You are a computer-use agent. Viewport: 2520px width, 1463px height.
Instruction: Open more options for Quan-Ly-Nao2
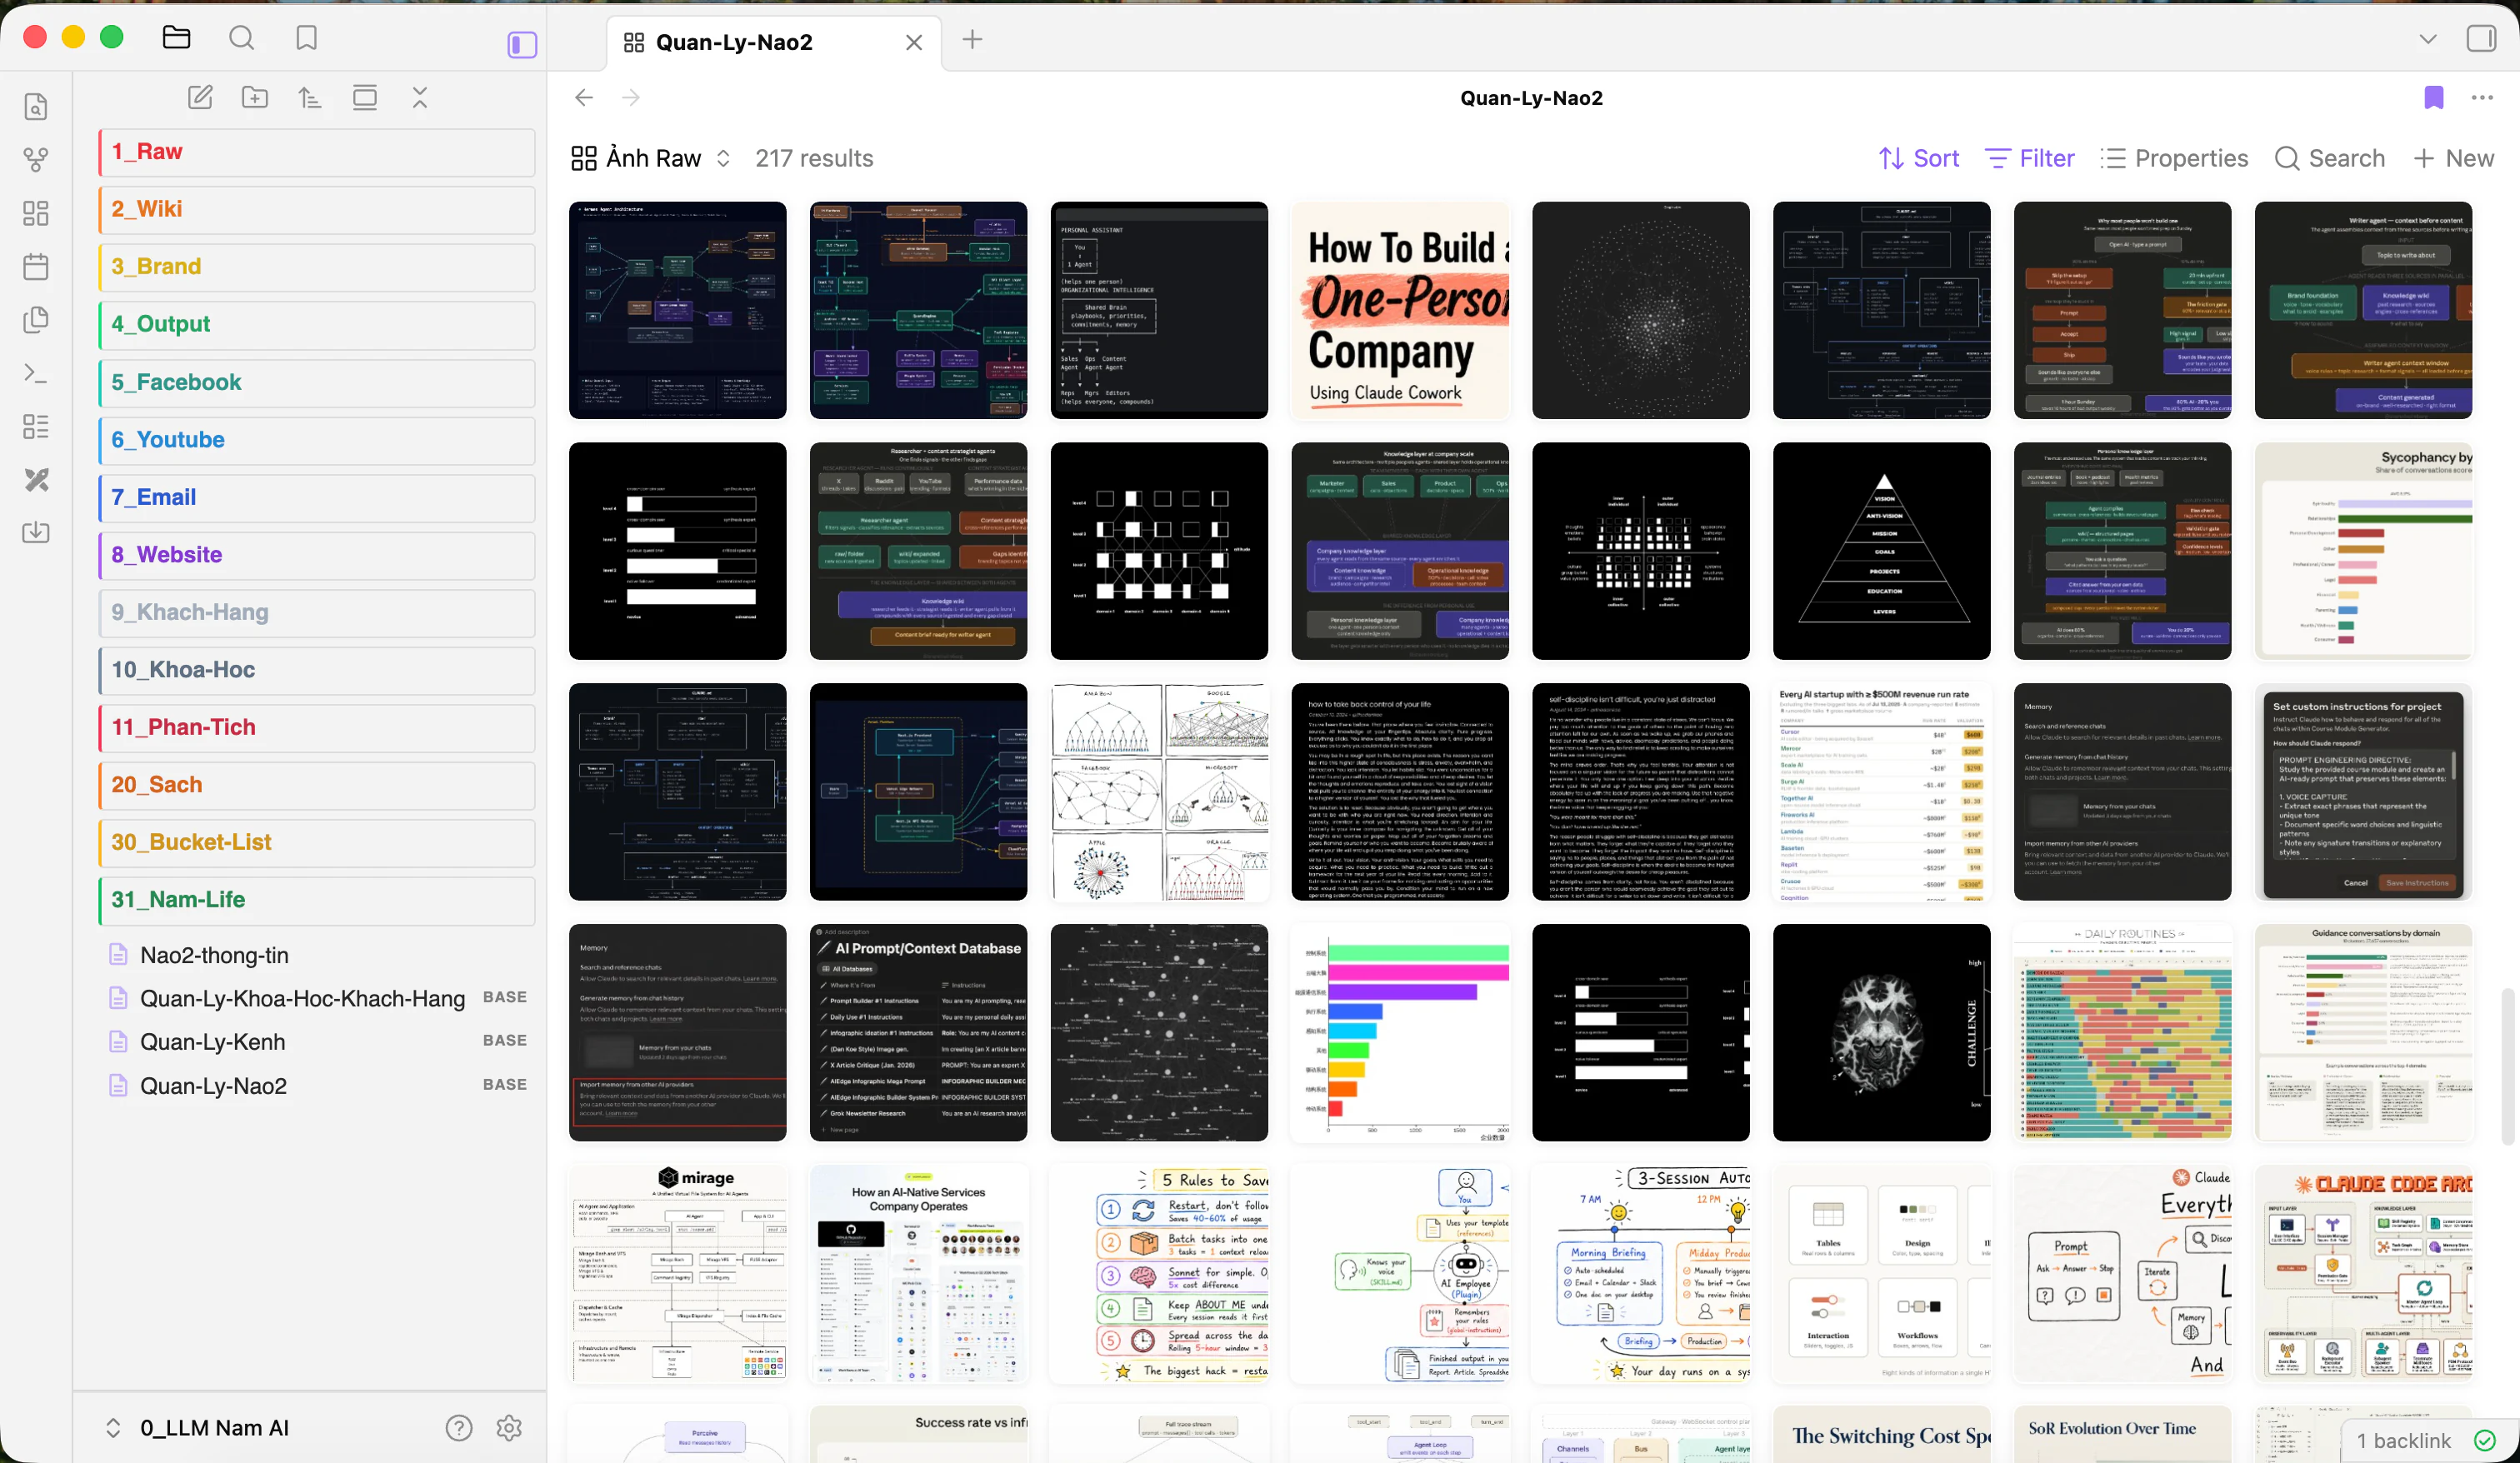pos(2482,98)
